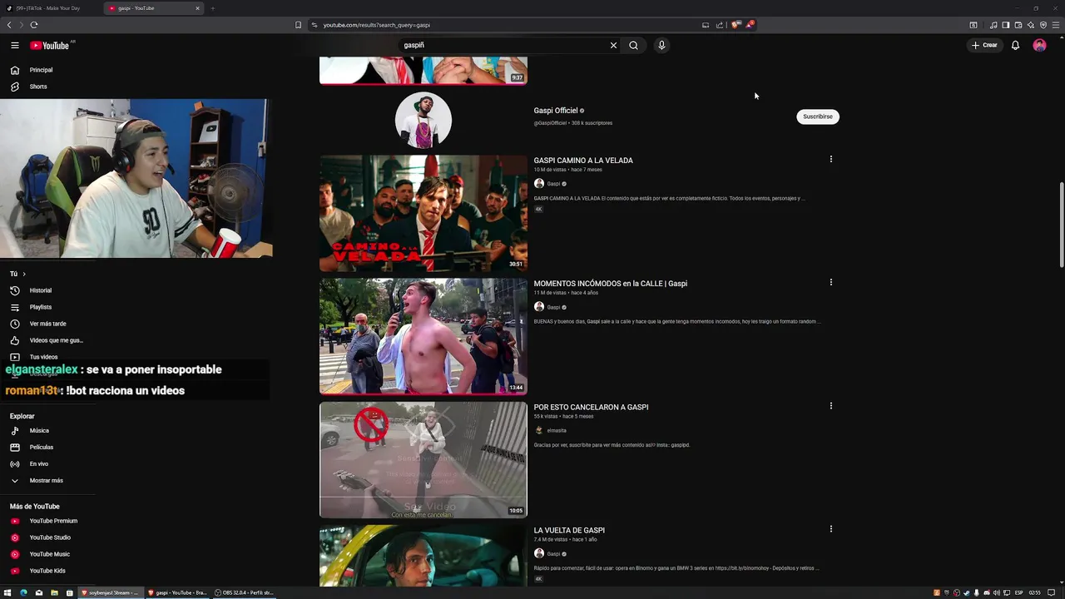Image resolution: width=1065 pixels, height=599 pixels.
Task: Click the browser address bar URL
Action: (377, 25)
